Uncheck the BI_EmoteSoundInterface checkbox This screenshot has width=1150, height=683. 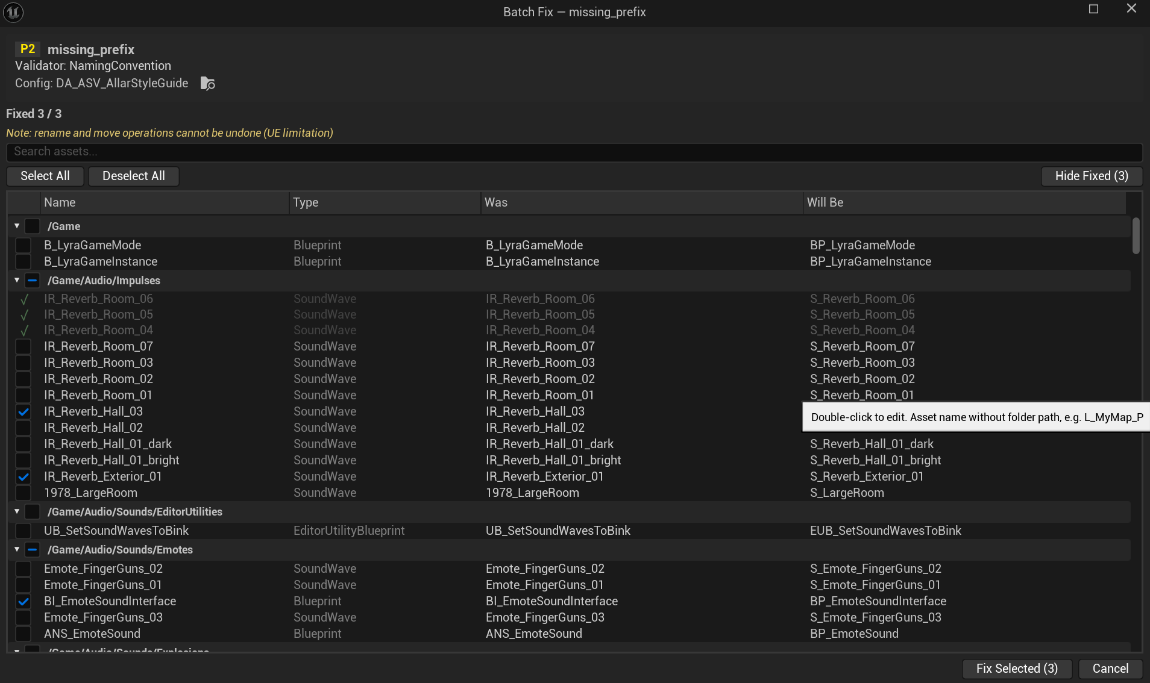[23, 601]
